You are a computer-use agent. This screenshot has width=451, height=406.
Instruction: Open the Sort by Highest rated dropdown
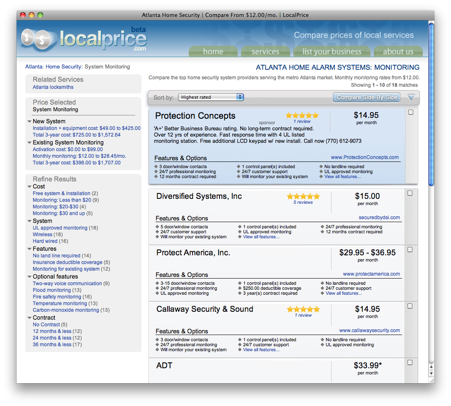click(211, 97)
